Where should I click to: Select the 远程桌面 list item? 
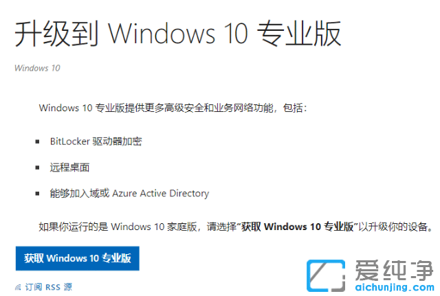tap(70, 167)
